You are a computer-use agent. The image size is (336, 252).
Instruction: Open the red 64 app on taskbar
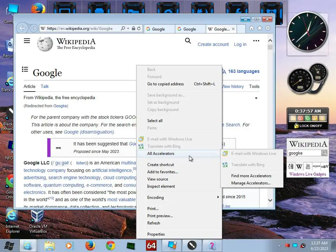151,245
